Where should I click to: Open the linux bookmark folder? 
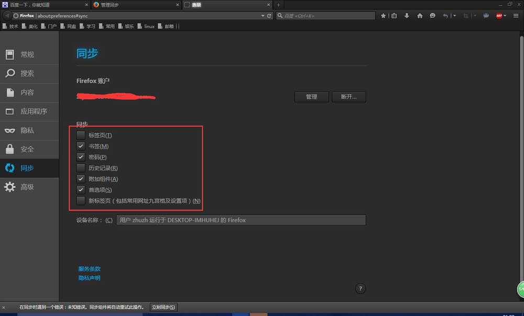[x=146, y=26]
